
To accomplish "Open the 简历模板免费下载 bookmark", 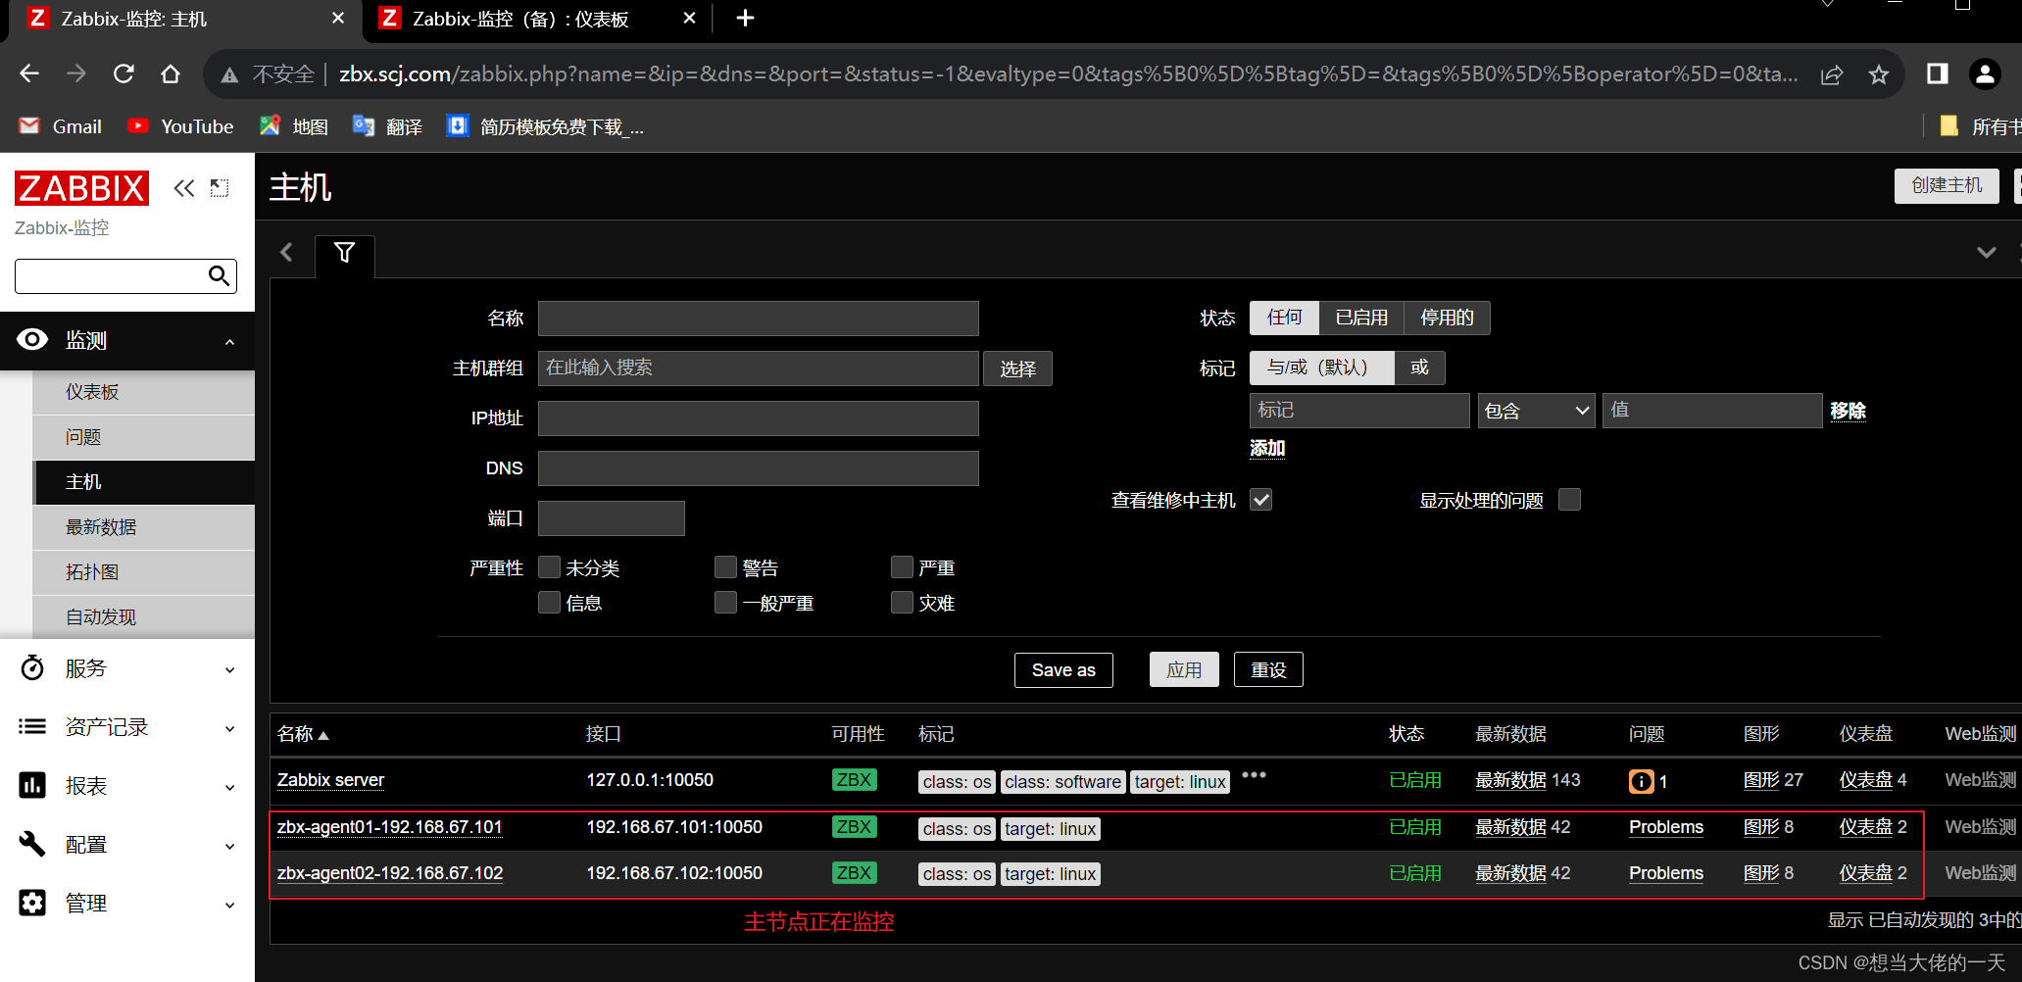I will [545, 126].
